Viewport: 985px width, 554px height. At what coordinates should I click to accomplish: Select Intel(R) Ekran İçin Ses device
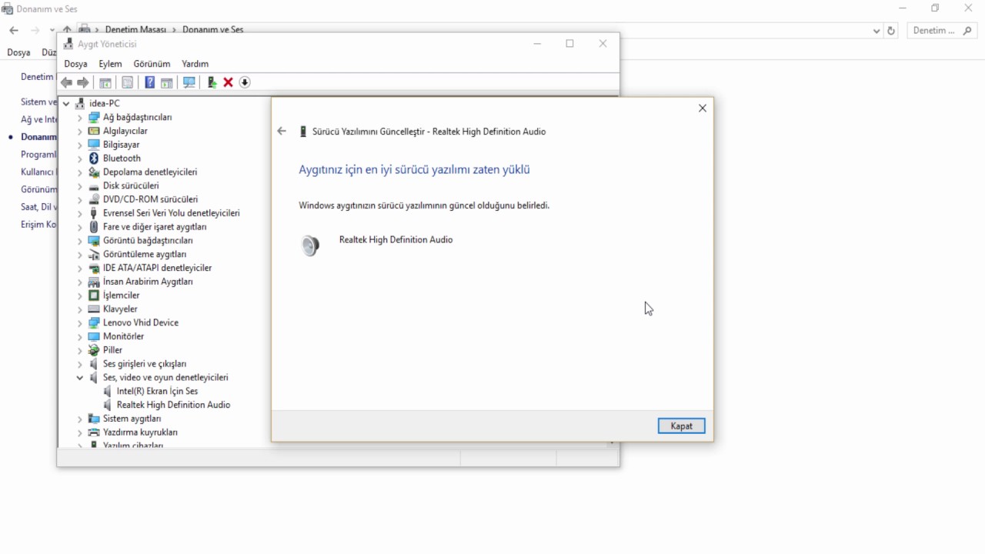(157, 391)
